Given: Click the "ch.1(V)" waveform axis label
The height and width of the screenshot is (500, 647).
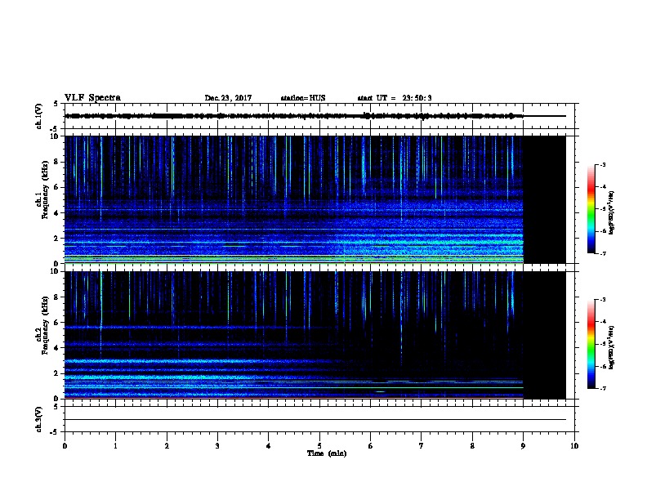Looking at the screenshot, I should (x=38, y=116).
